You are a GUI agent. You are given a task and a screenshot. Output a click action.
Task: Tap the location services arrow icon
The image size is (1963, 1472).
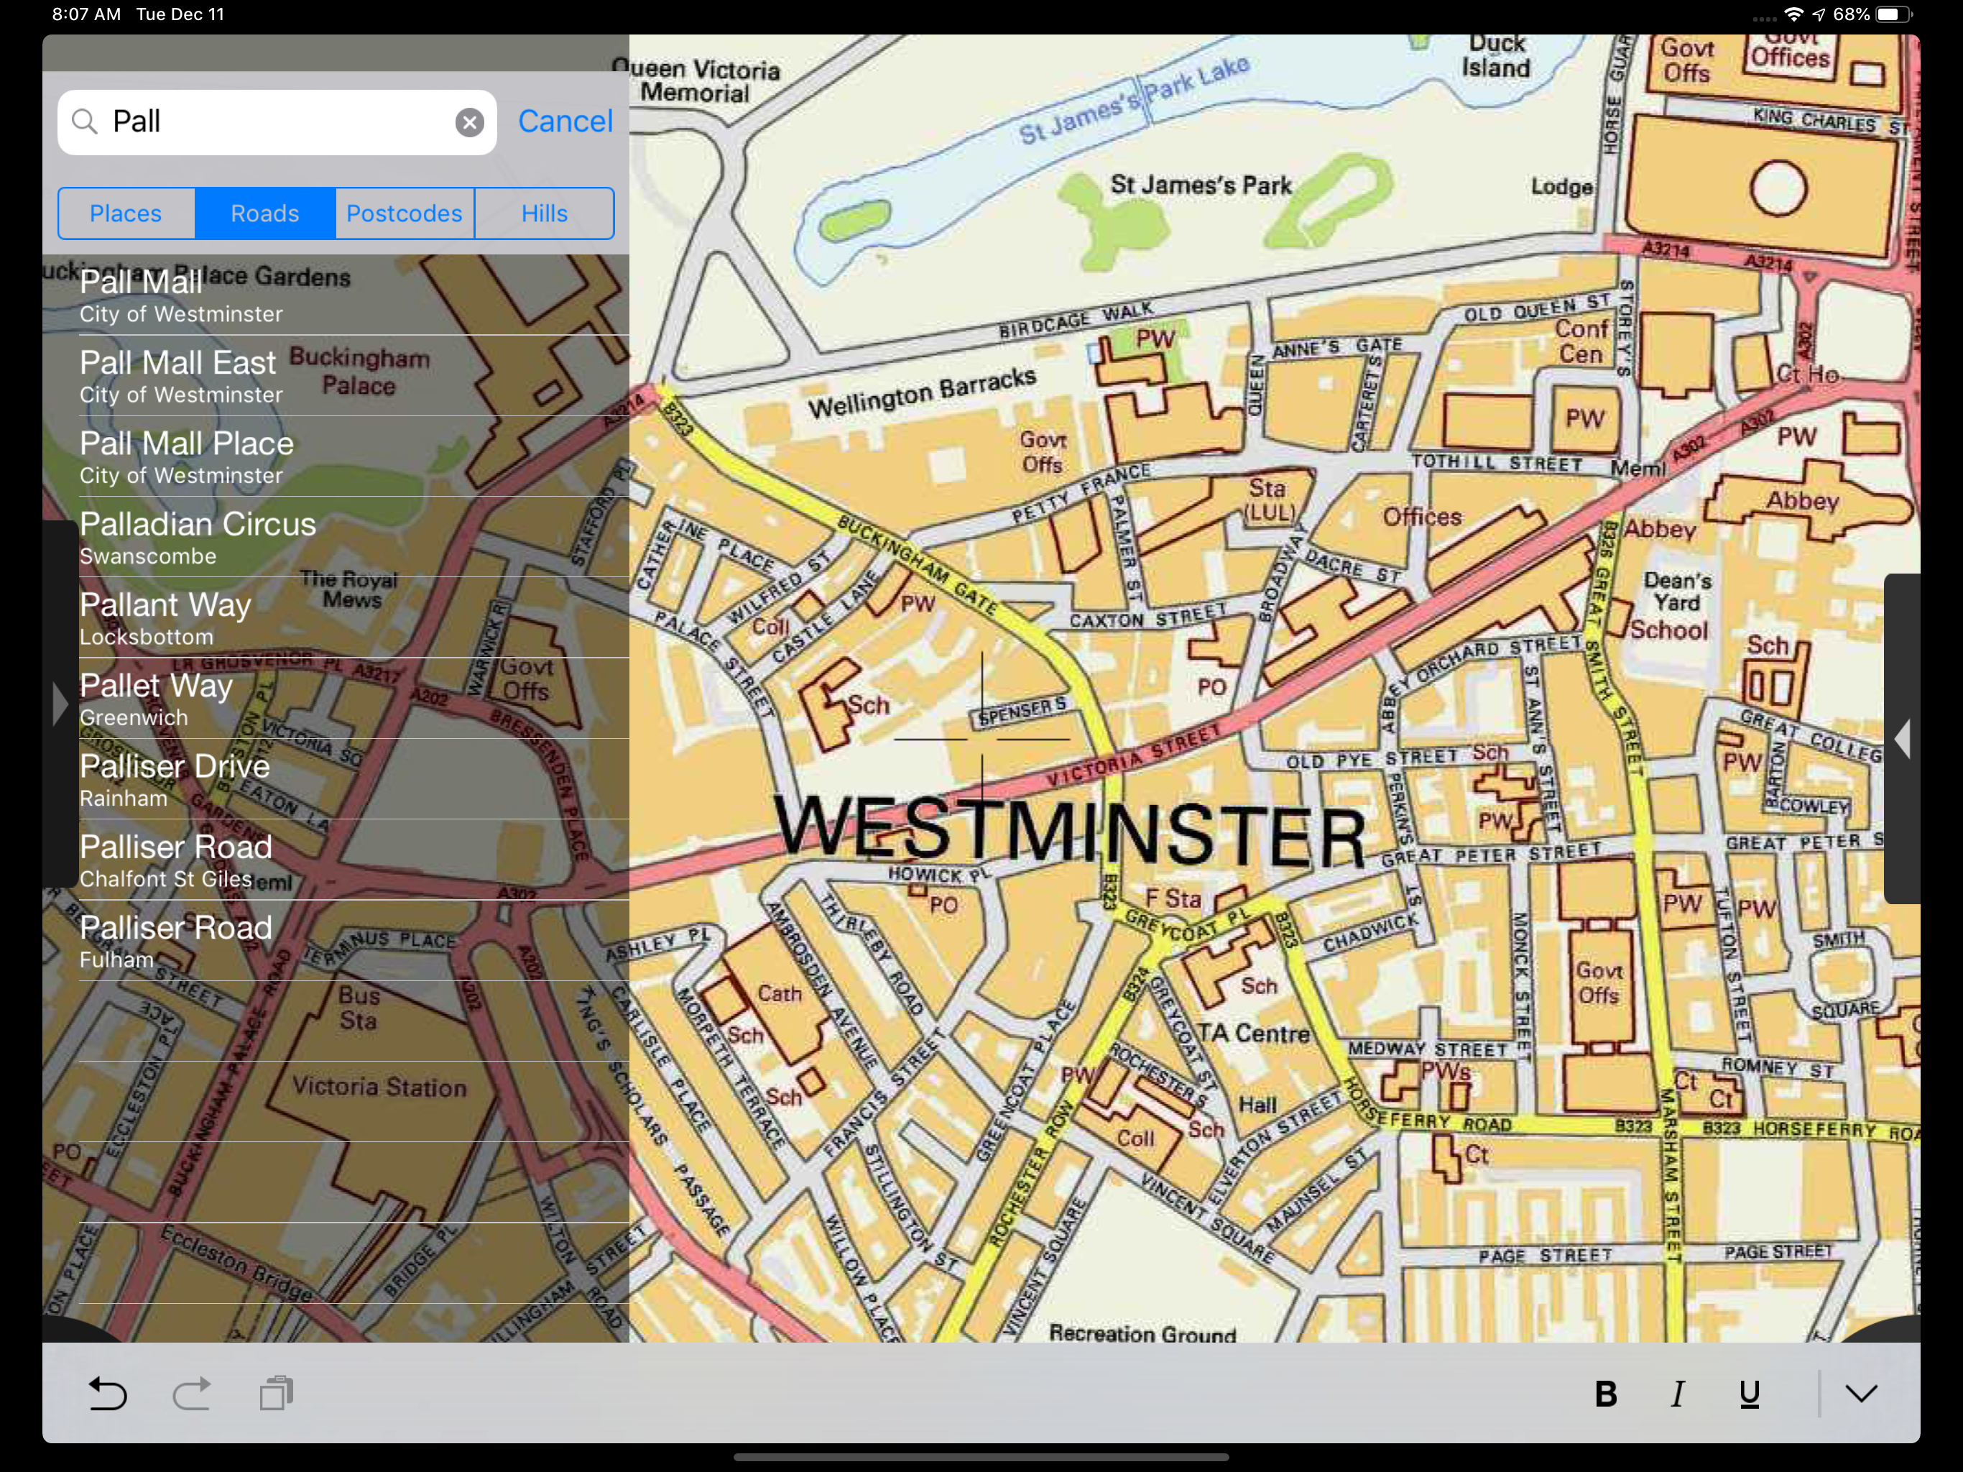tap(1819, 14)
